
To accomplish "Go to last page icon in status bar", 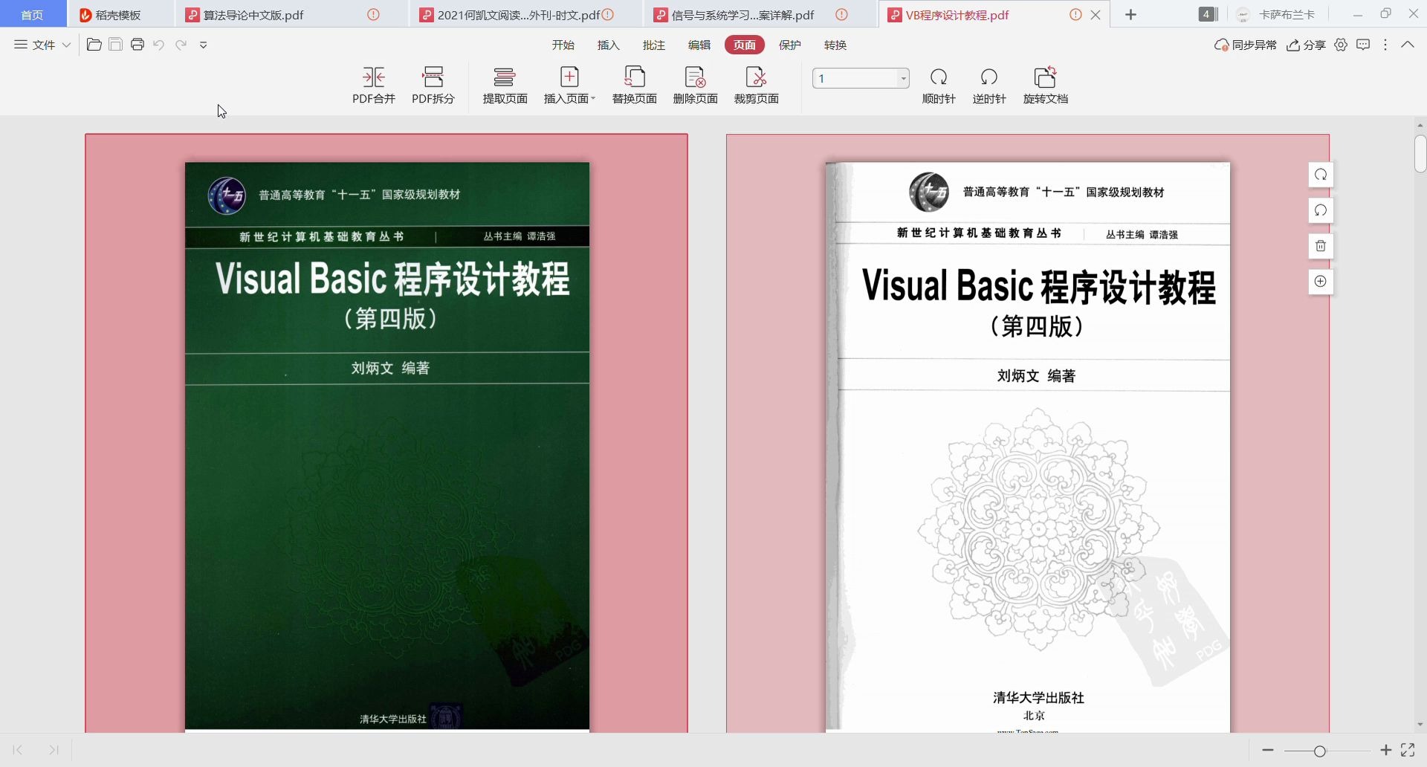I will (54, 750).
